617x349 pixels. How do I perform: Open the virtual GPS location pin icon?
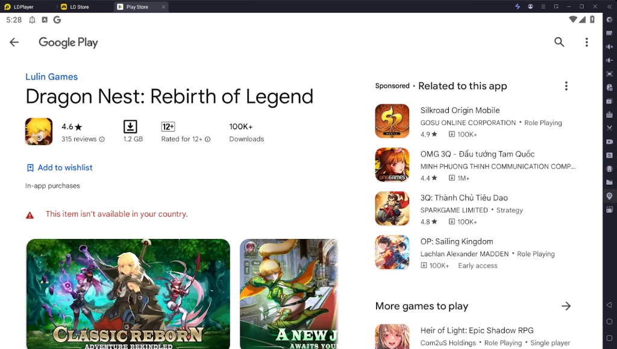click(609, 196)
